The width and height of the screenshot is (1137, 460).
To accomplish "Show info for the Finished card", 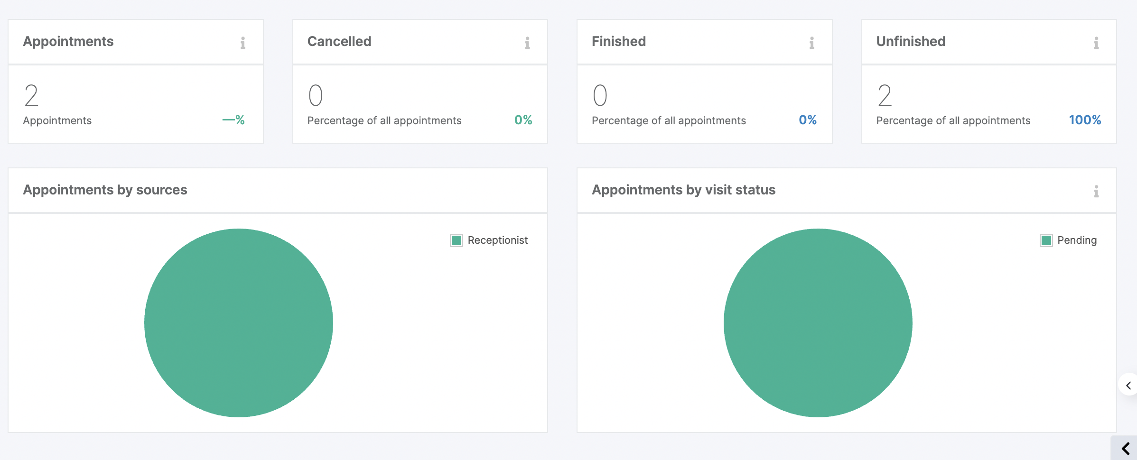I will click(x=811, y=43).
